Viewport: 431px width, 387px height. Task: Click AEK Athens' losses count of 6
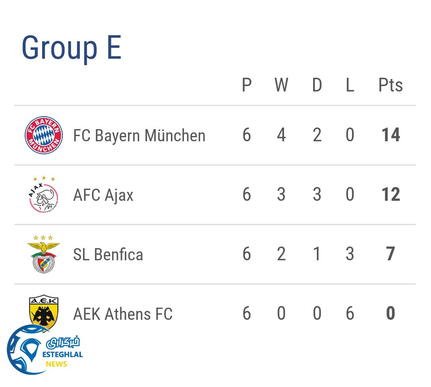(350, 314)
